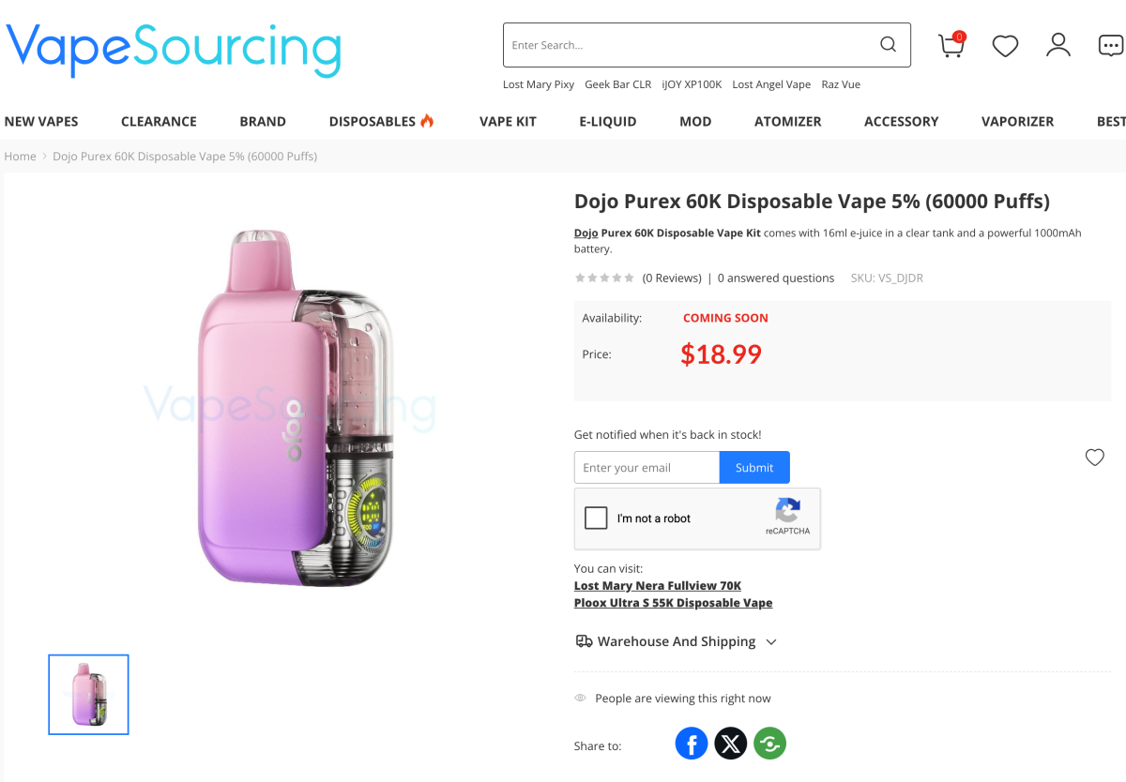1126x782 pixels.
Task: Share the product on X
Action: (x=730, y=743)
